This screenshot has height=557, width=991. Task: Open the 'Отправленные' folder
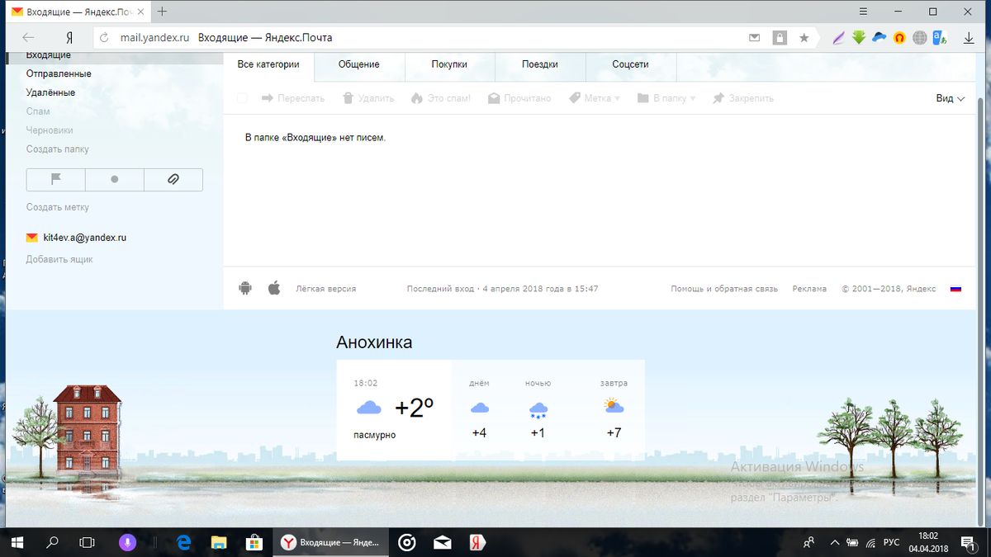point(59,73)
